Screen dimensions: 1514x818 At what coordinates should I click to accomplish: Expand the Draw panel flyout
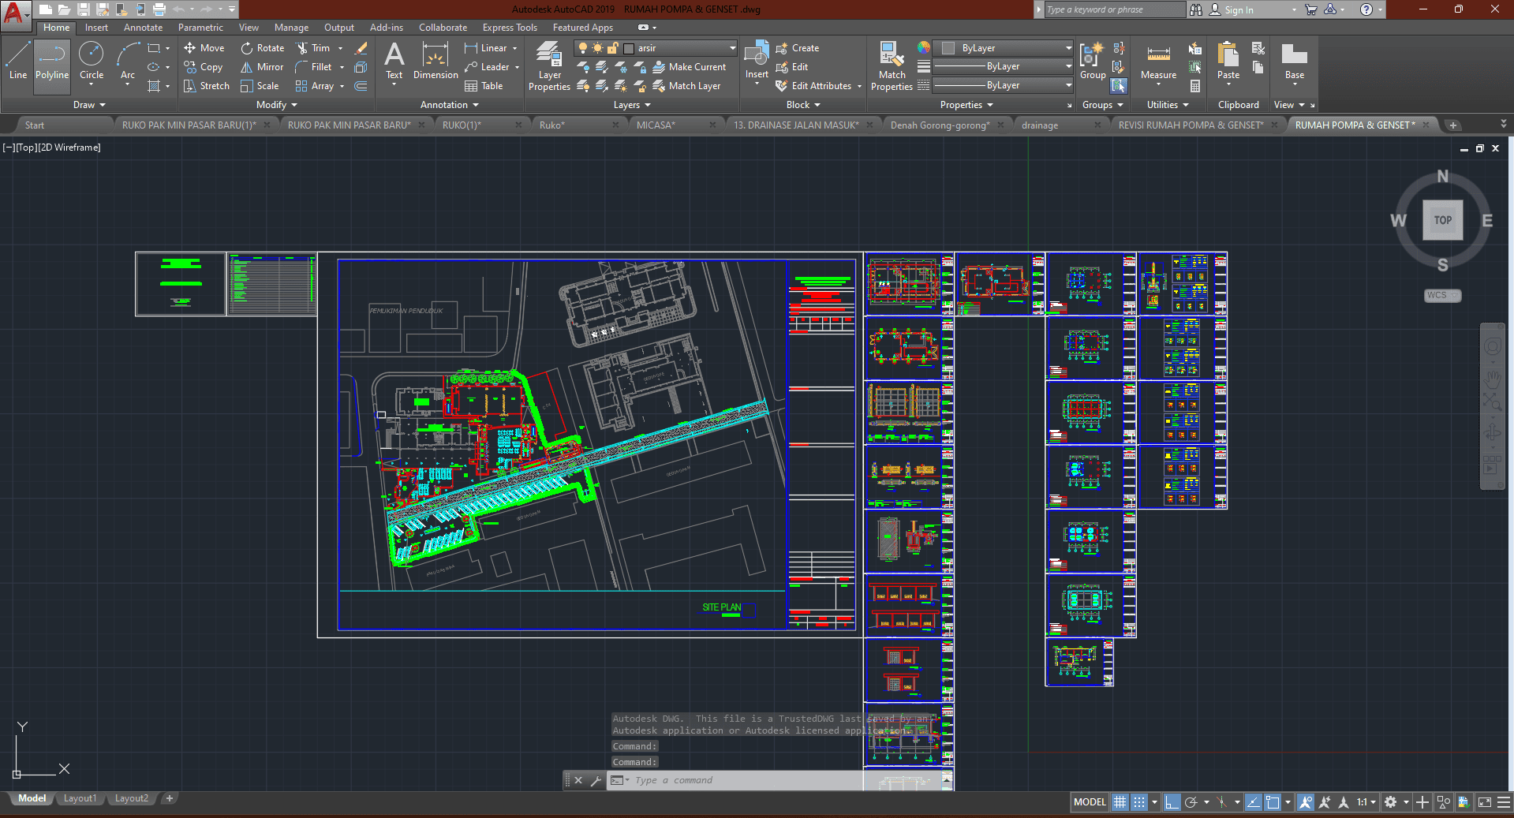point(89,105)
